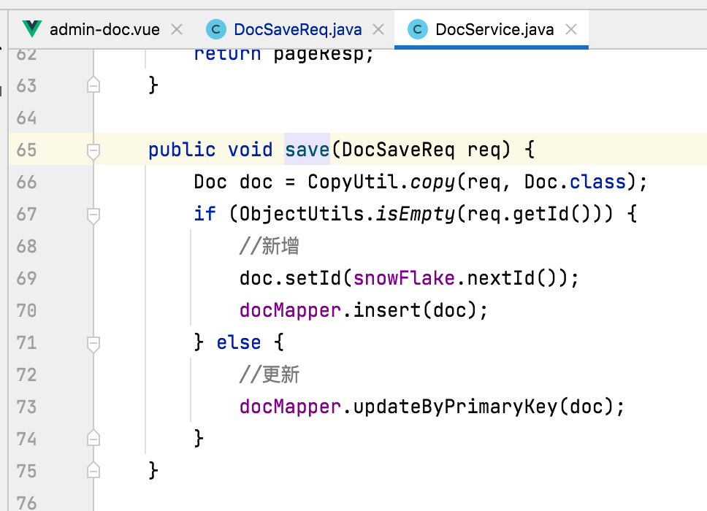Click the italic copy method call
Screen dimensions: 707x511
(x=433, y=182)
